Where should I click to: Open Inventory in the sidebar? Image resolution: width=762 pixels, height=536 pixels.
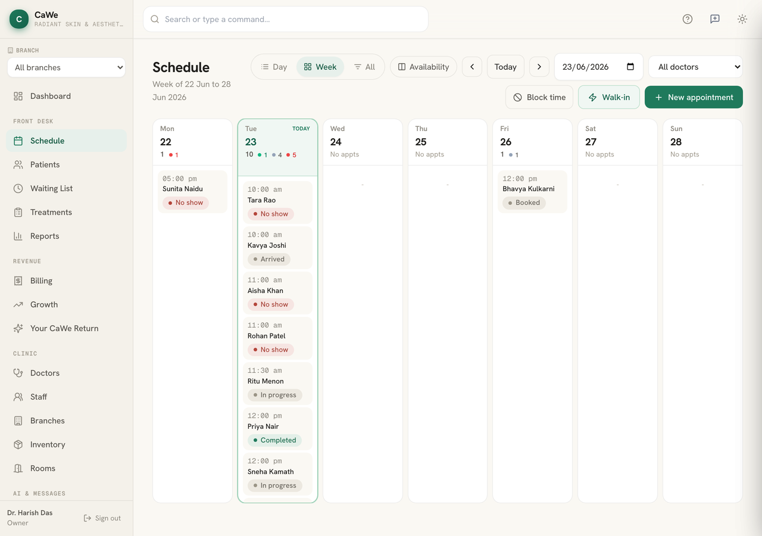[66, 444]
